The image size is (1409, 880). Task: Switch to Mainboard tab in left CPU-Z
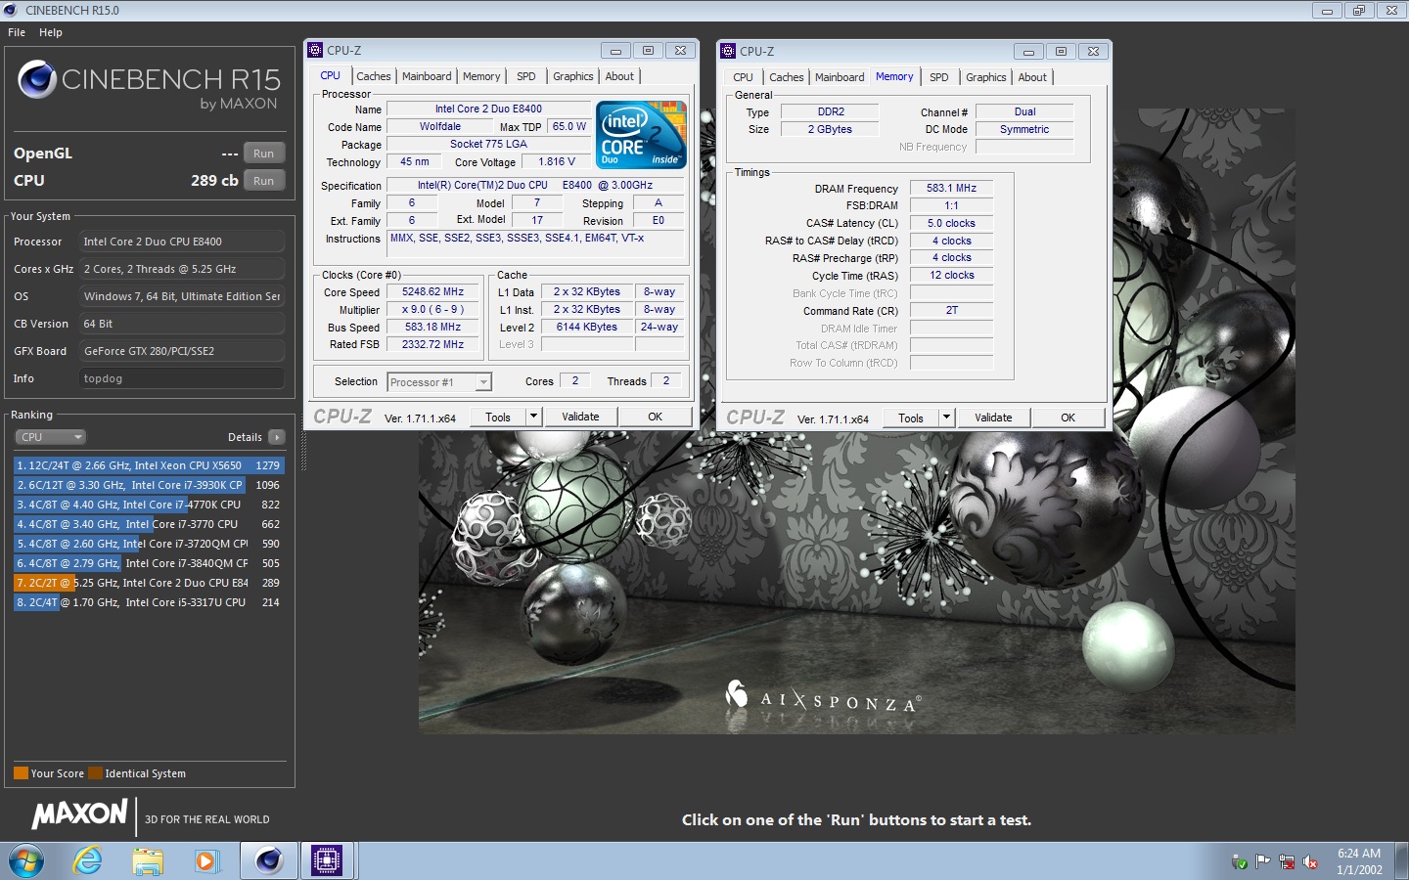427,76
